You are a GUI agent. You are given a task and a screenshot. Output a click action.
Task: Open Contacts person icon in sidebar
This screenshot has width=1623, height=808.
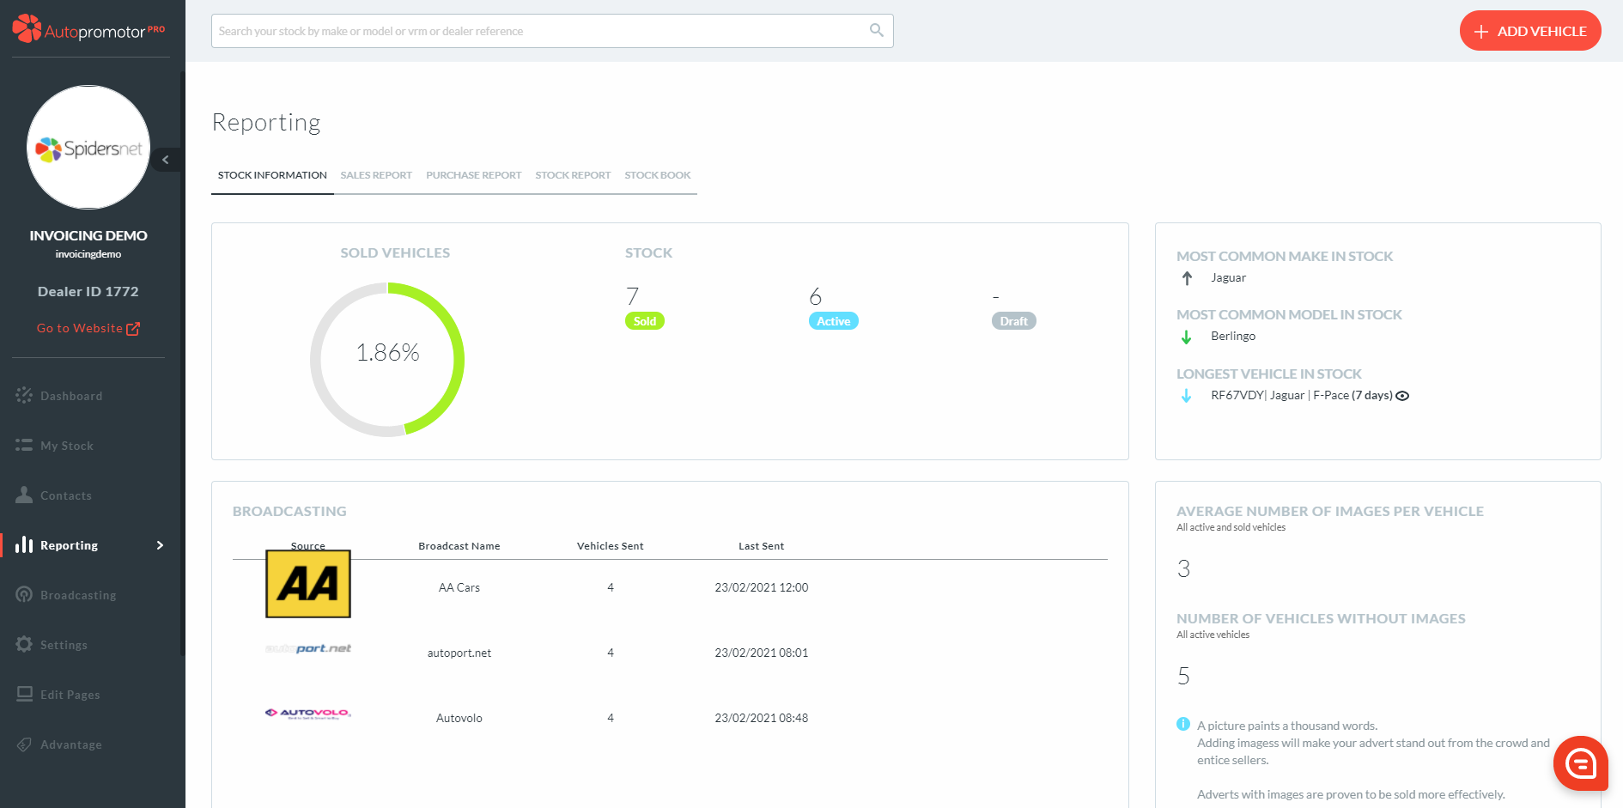click(x=24, y=495)
